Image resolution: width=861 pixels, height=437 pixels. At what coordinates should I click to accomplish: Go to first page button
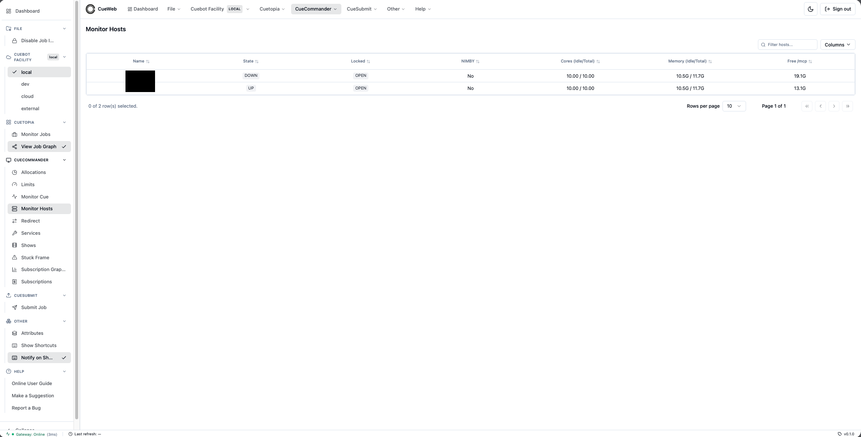[x=807, y=106]
